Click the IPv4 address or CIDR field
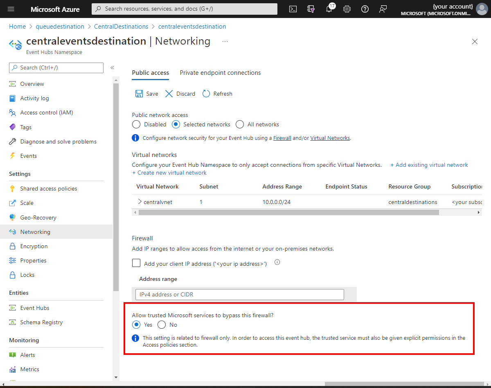This screenshot has width=491, height=388. 239,294
